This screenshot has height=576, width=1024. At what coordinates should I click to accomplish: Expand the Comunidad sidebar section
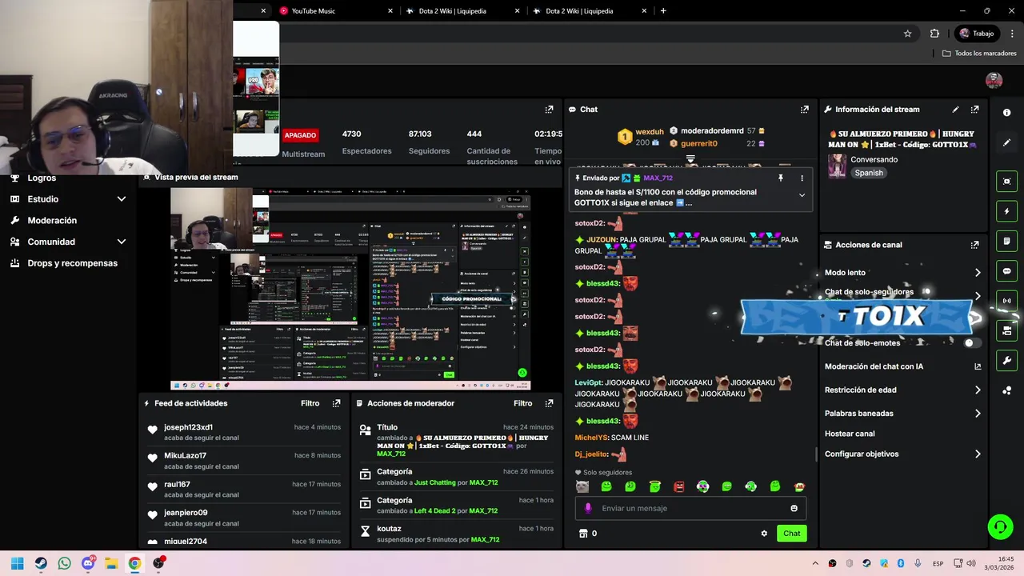(x=122, y=242)
